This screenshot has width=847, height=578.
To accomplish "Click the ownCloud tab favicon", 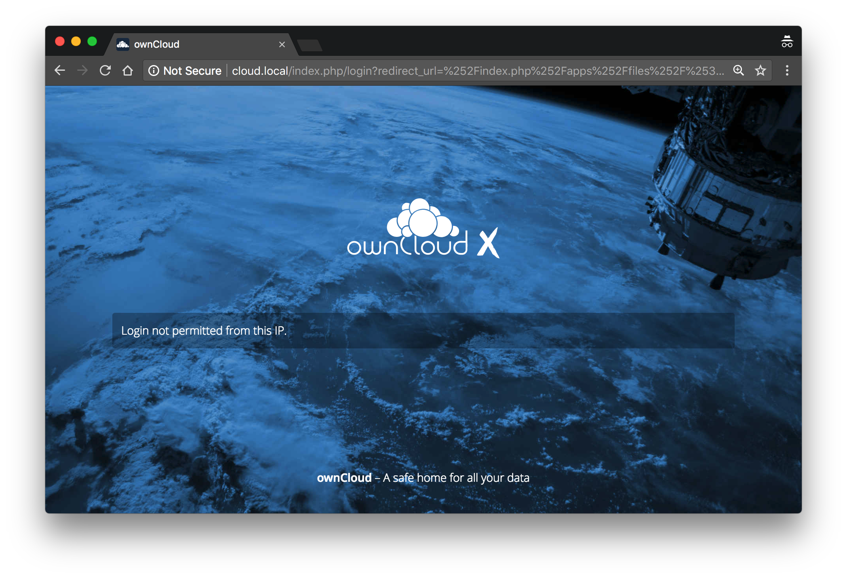I will (123, 44).
